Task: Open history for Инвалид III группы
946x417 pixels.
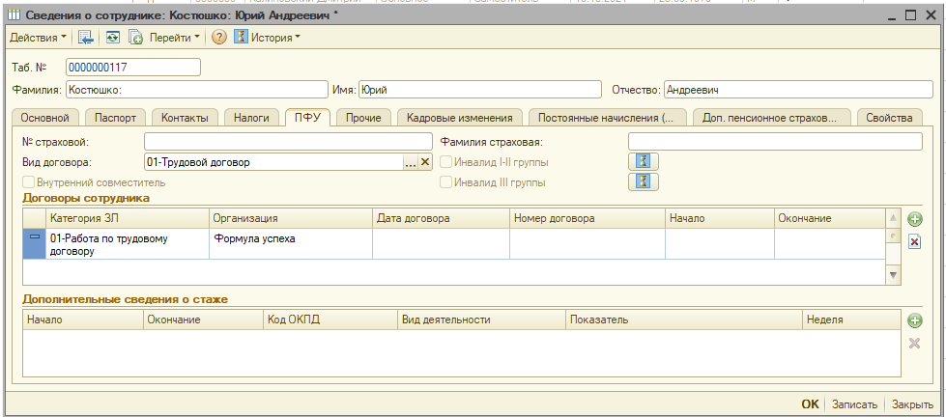Action: point(643,181)
